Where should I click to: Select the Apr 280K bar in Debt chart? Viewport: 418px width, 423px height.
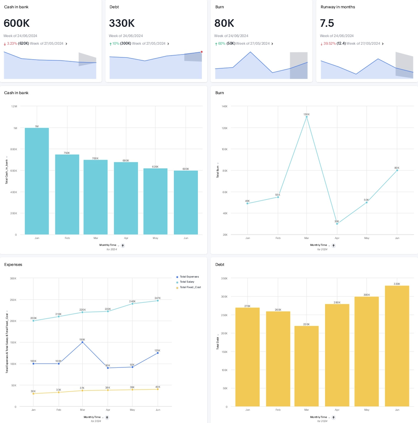click(337, 355)
